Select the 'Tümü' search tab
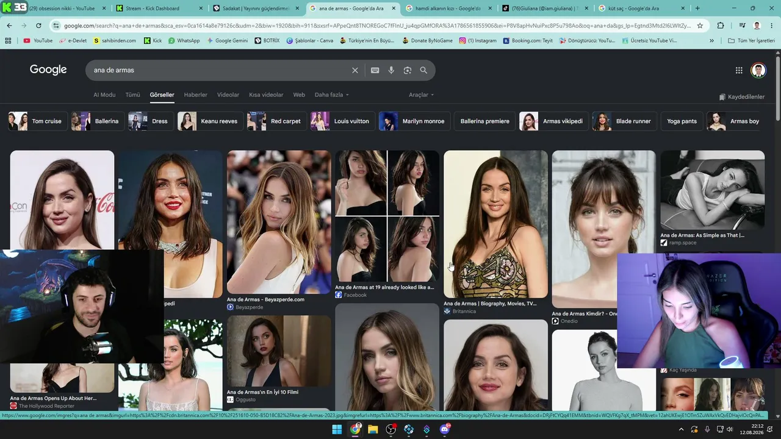 (132, 95)
